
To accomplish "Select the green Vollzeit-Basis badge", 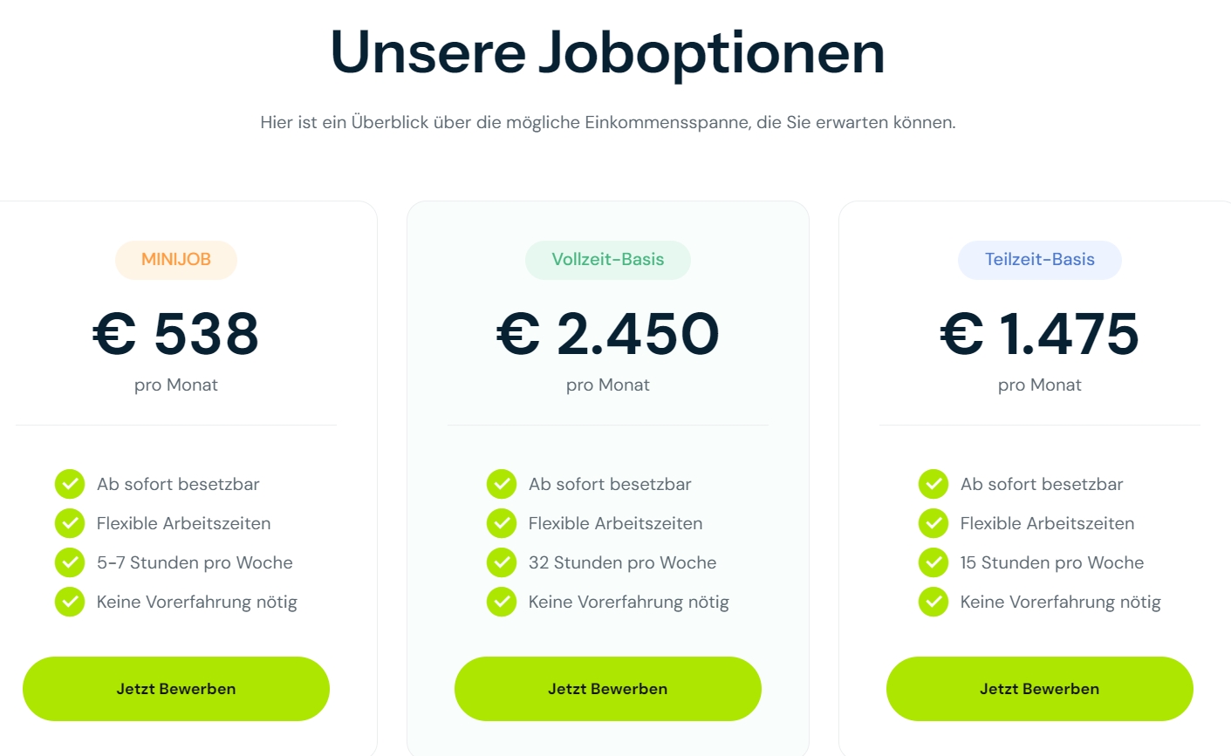I will point(608,260).
